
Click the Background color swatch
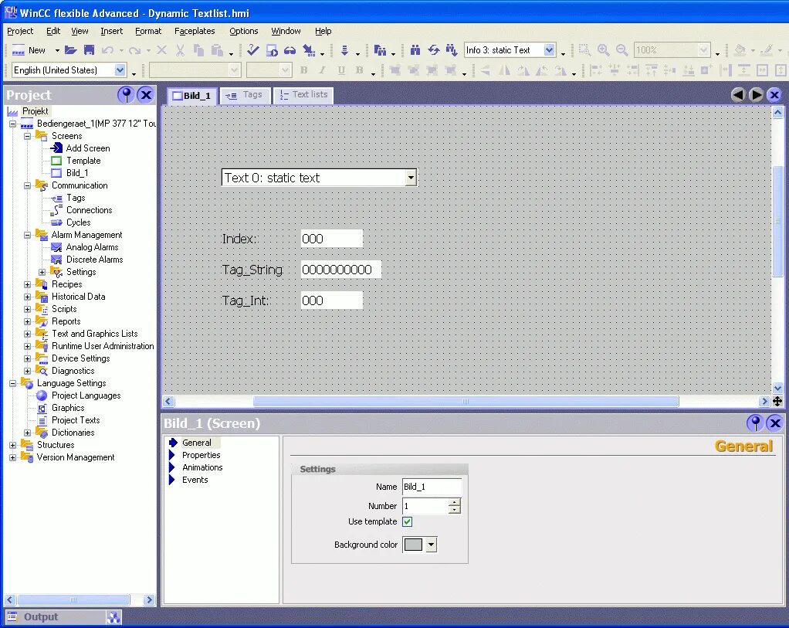tap(413, 545)
